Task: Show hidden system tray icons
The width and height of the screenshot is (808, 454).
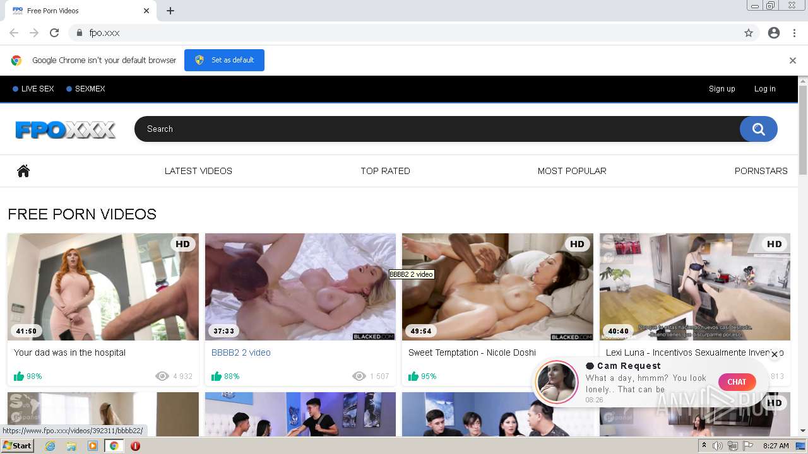Action: [x=704, y=446]
